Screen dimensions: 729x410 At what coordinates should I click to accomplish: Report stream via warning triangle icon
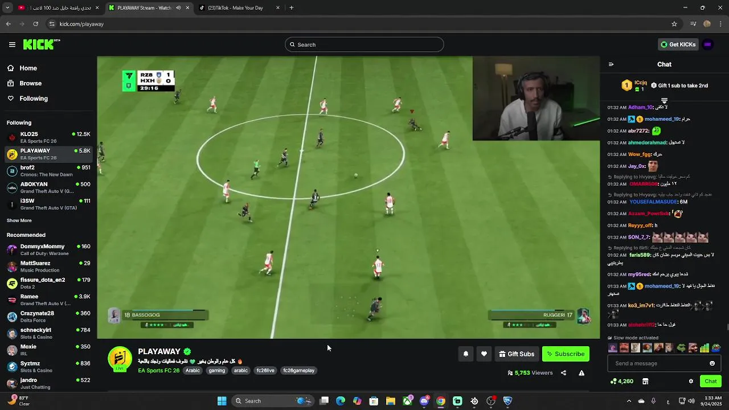point(581,373)
